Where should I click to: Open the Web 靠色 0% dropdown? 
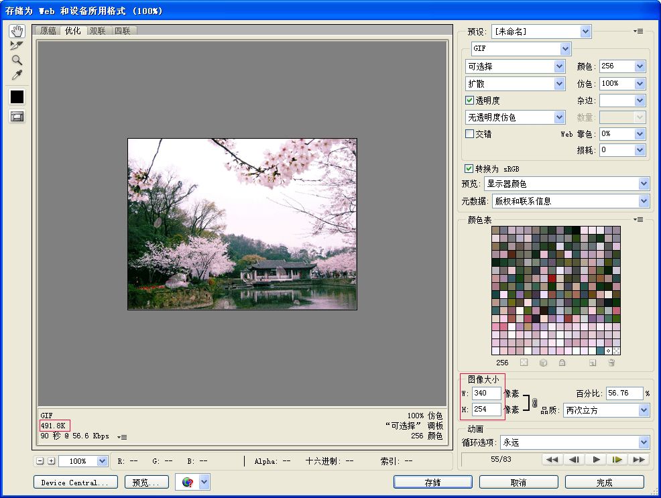click(640, 134)
